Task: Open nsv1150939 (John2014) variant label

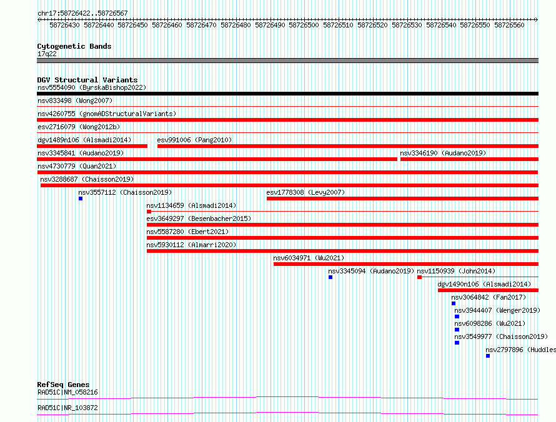Action: (456, 271)
